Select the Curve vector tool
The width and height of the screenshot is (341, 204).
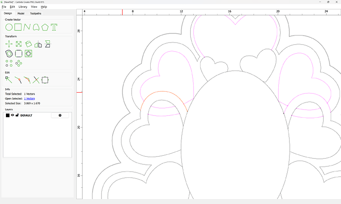point(36,27)
